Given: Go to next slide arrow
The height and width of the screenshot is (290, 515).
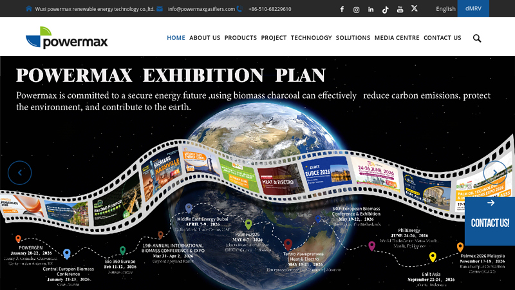Looking at the screenshot, I should point(495,172).
